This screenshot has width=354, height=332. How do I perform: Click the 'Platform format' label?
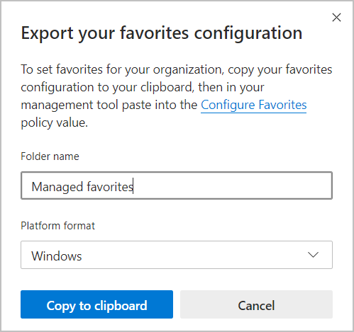pos(58,226)
